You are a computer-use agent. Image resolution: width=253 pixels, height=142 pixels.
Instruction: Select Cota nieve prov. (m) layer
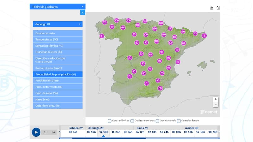(58, 106)
